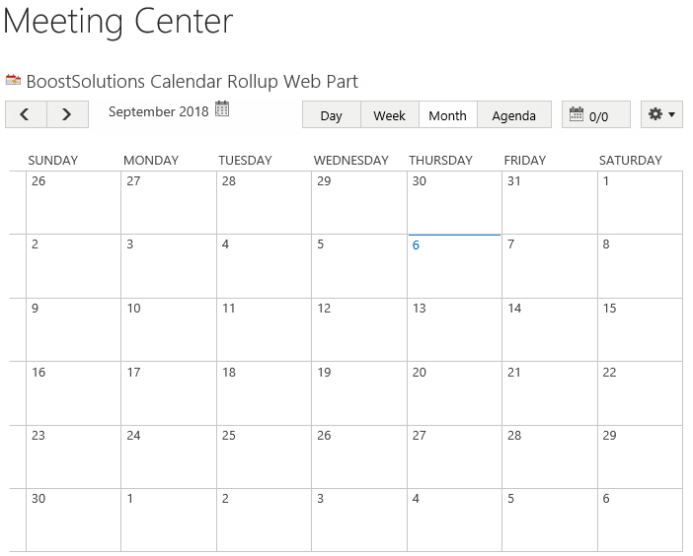Click the Friday September 21 cell
Viewport: 693px width, 556px height.
tap(549, 393)
